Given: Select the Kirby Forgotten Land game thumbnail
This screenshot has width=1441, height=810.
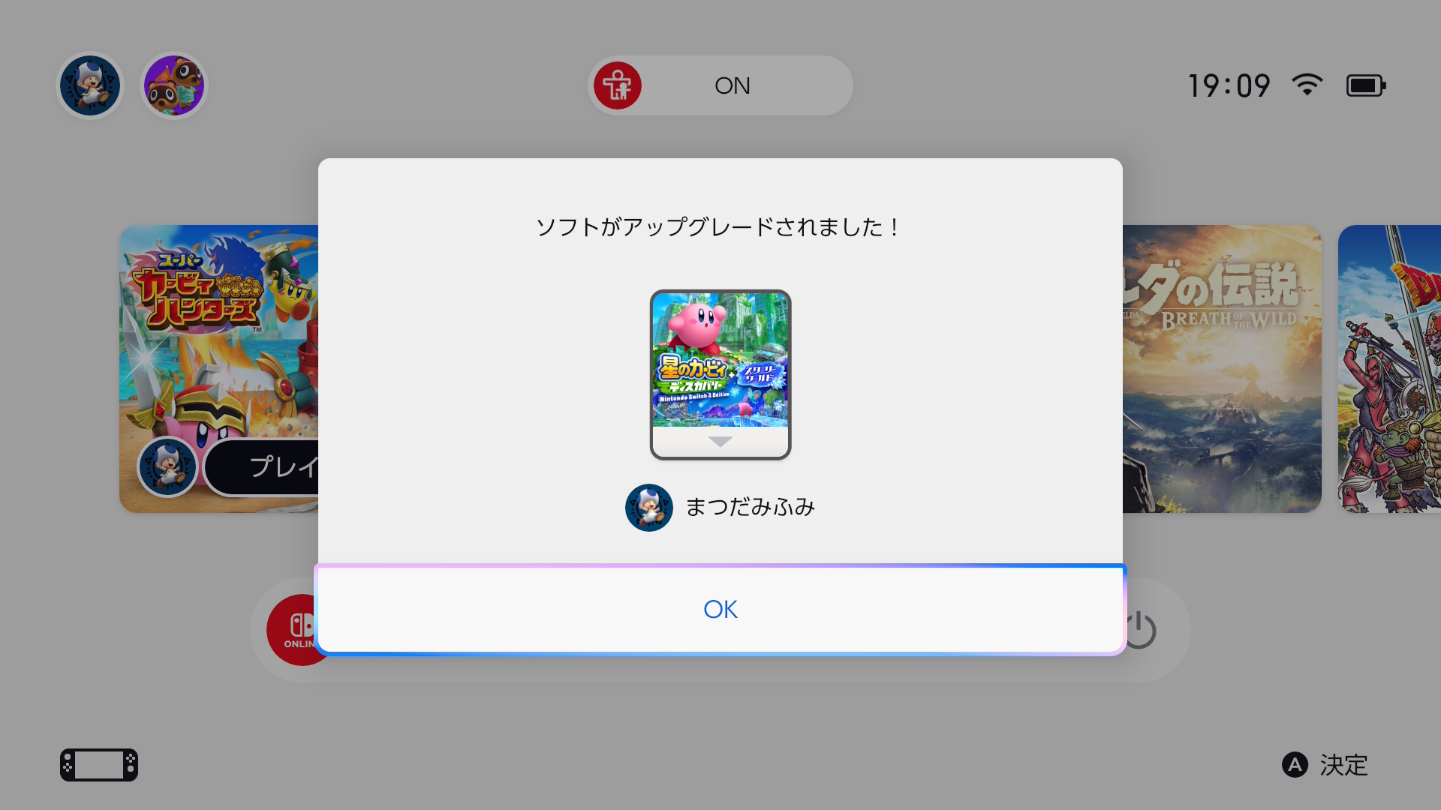Looking at the screenshot, I should click(720, 360).
